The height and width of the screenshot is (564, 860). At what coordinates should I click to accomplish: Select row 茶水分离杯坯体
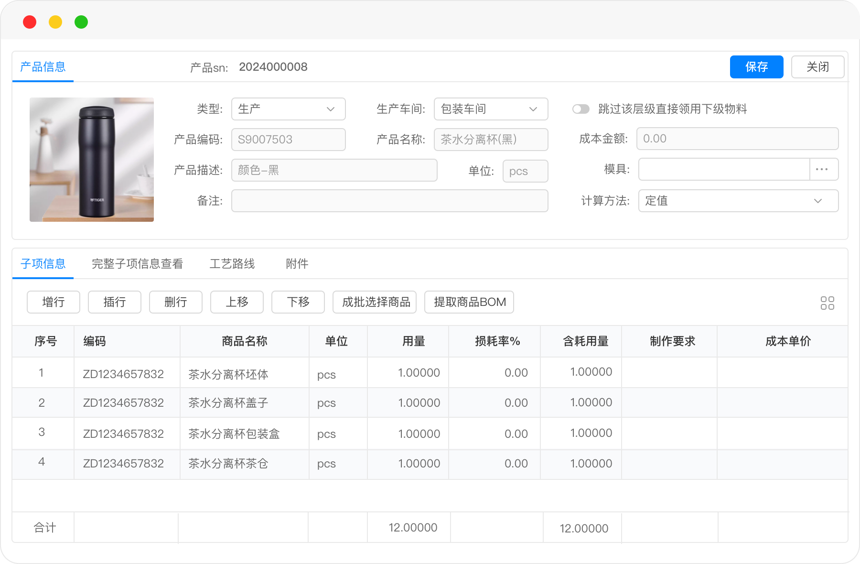[x=430, y=373]
